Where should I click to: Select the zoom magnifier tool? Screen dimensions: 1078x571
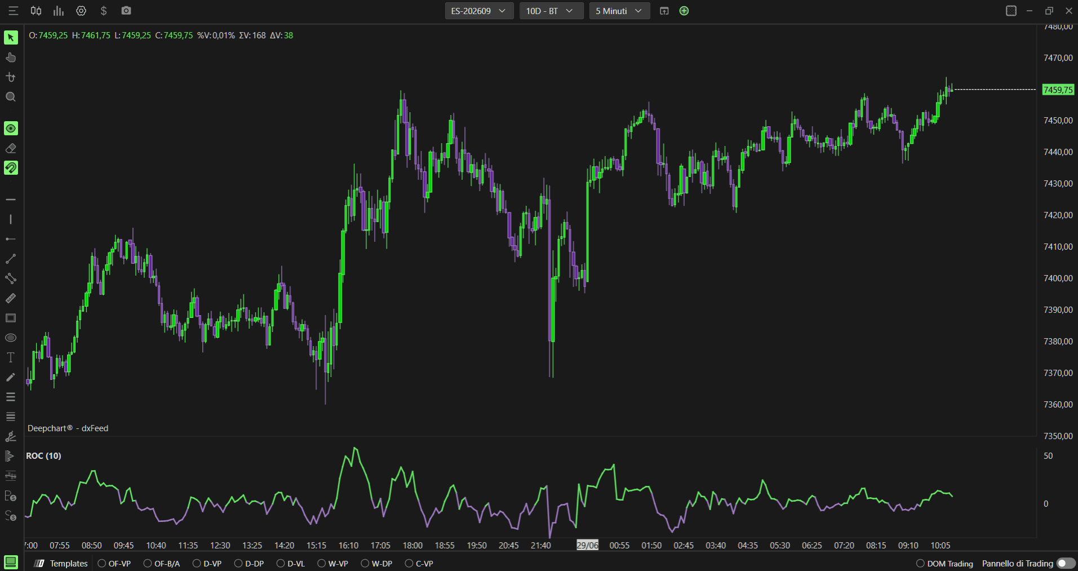tap(11, 97)
